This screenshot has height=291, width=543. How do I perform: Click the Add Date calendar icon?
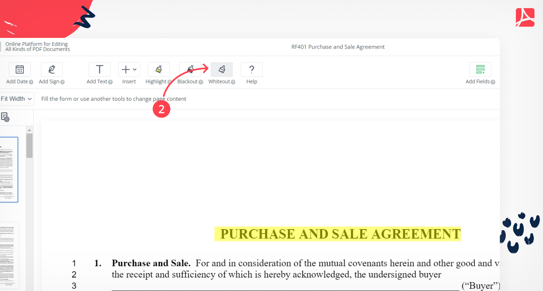[x=20, y=69]
